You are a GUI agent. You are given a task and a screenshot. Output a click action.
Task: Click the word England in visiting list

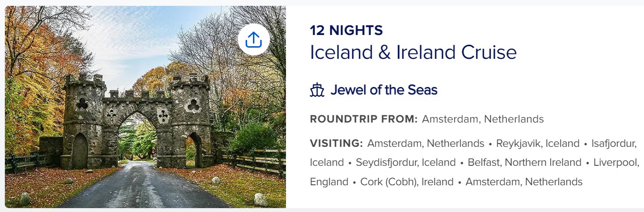pos(329,182)
